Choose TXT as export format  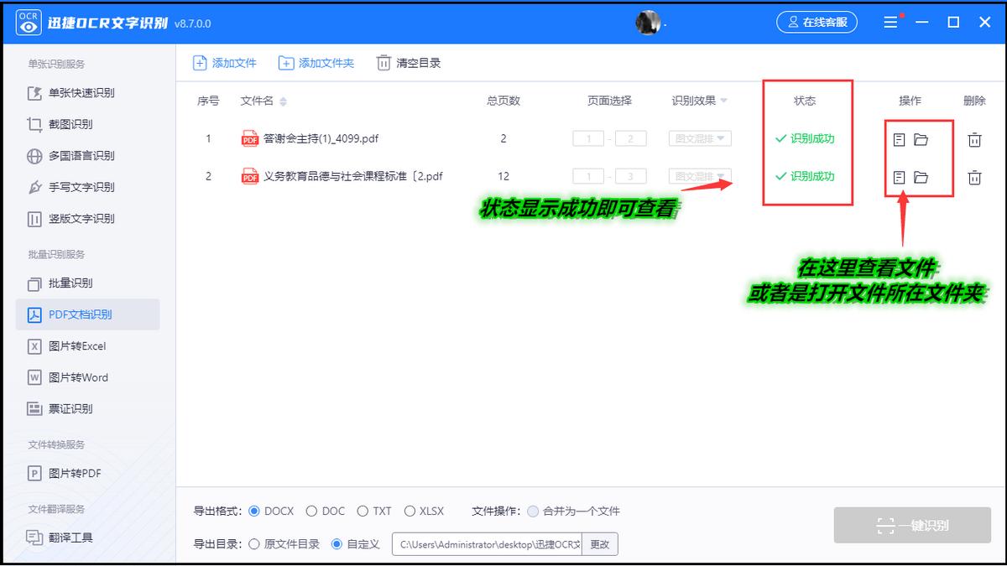click(363, 510)
